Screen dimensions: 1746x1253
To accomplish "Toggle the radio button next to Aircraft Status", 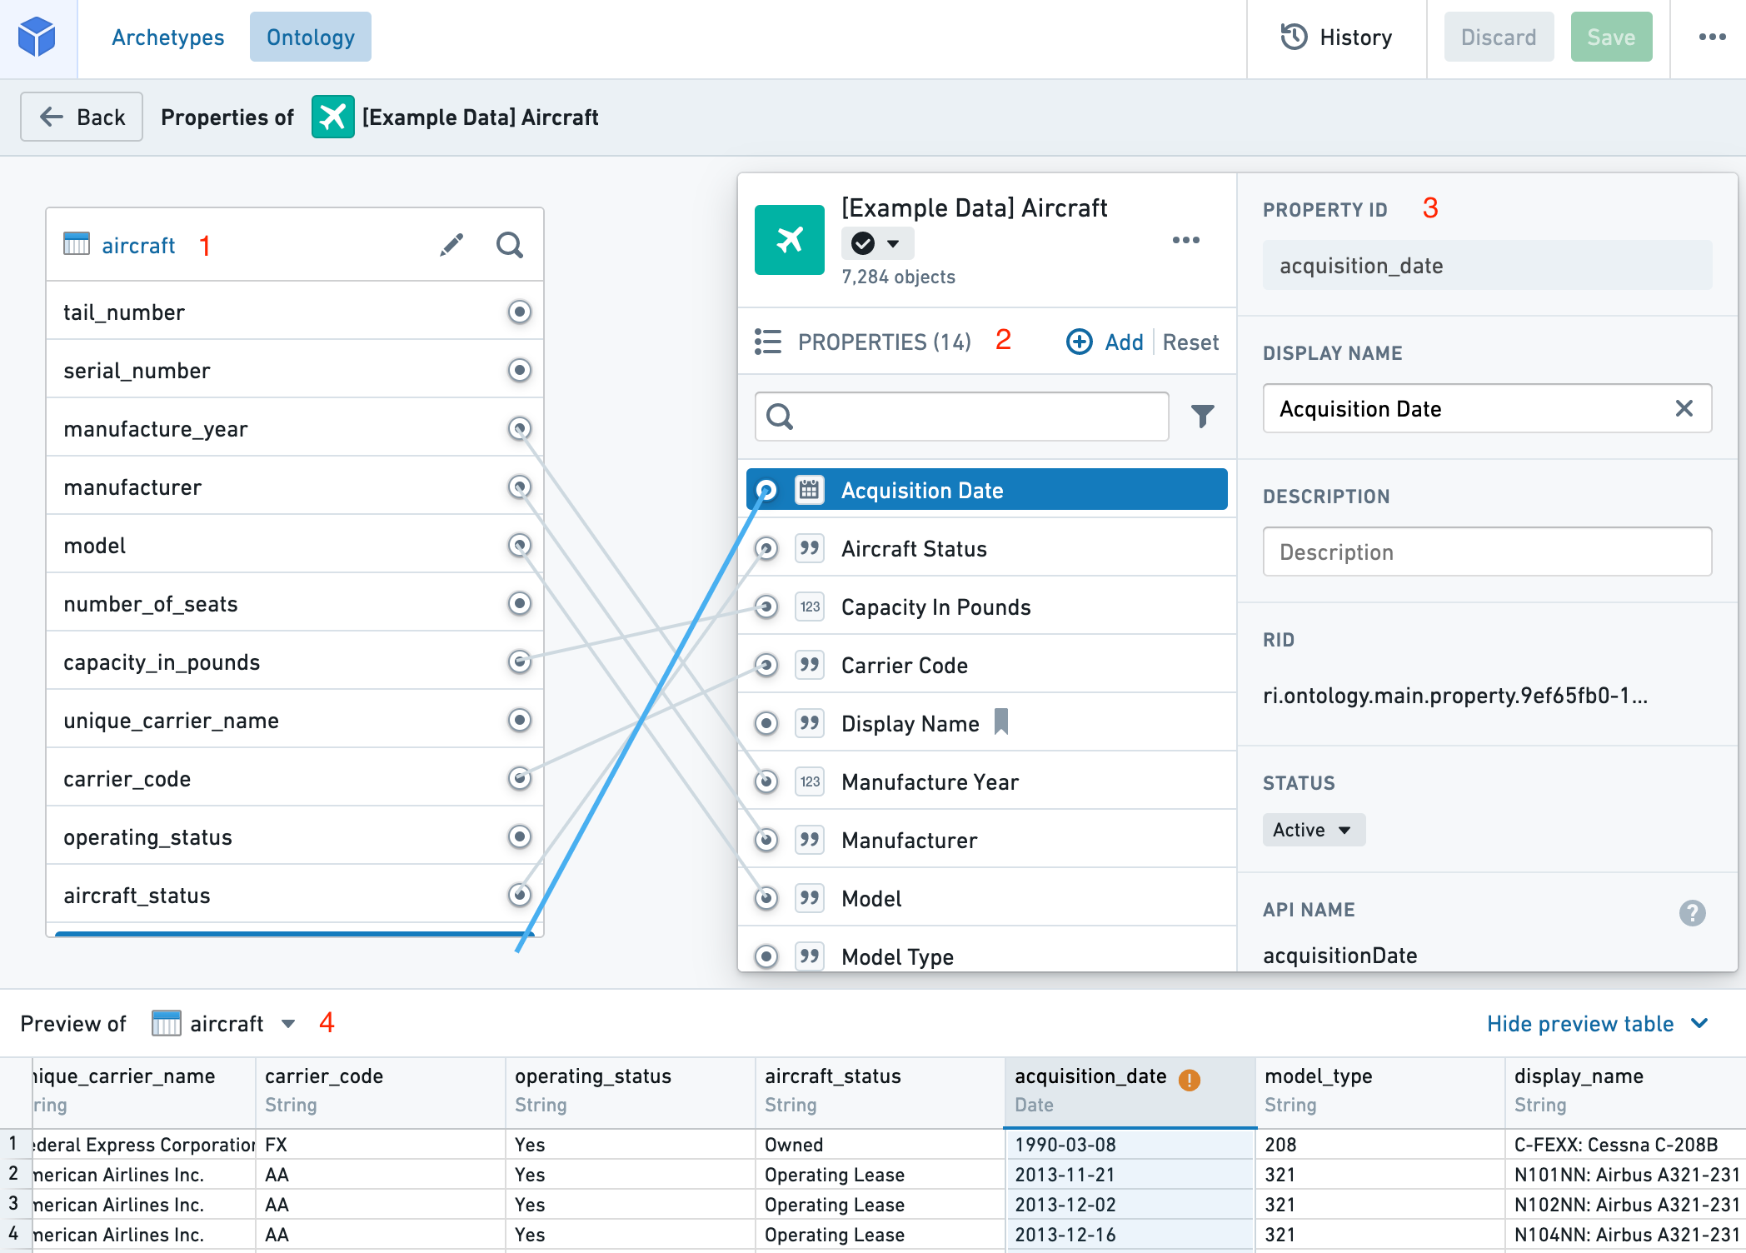I will pyautogui.click(x=766, y=549).
